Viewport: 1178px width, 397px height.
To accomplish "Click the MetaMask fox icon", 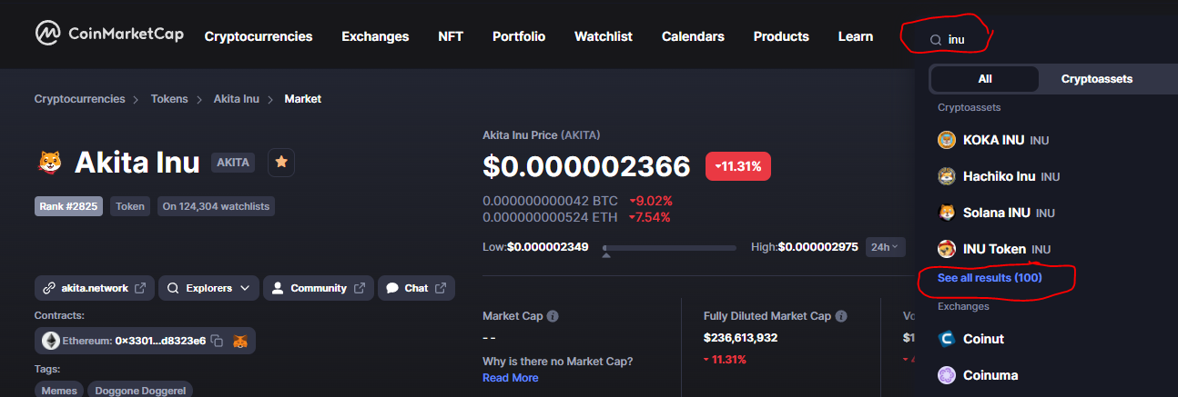I will tap(240, 341).
